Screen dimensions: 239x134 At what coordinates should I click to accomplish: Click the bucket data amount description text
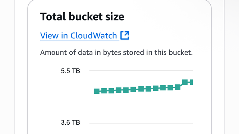116,52
